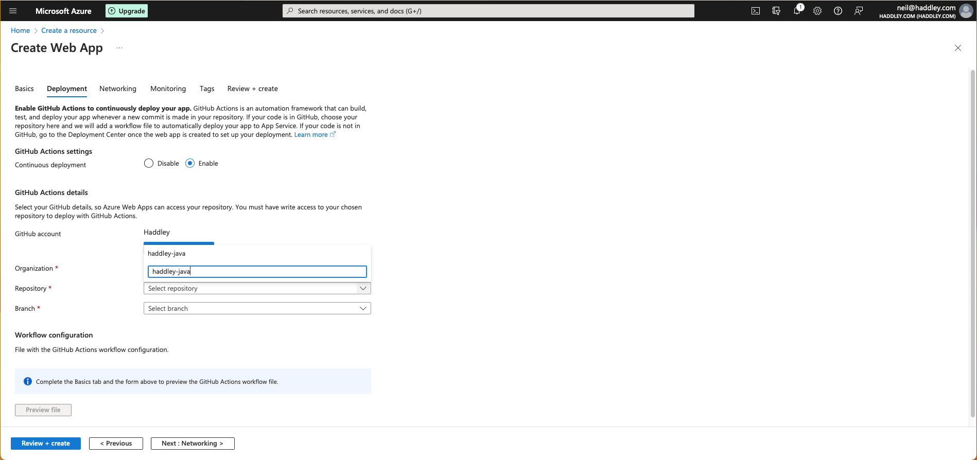Click the organization filter text field

coord(257,271)
